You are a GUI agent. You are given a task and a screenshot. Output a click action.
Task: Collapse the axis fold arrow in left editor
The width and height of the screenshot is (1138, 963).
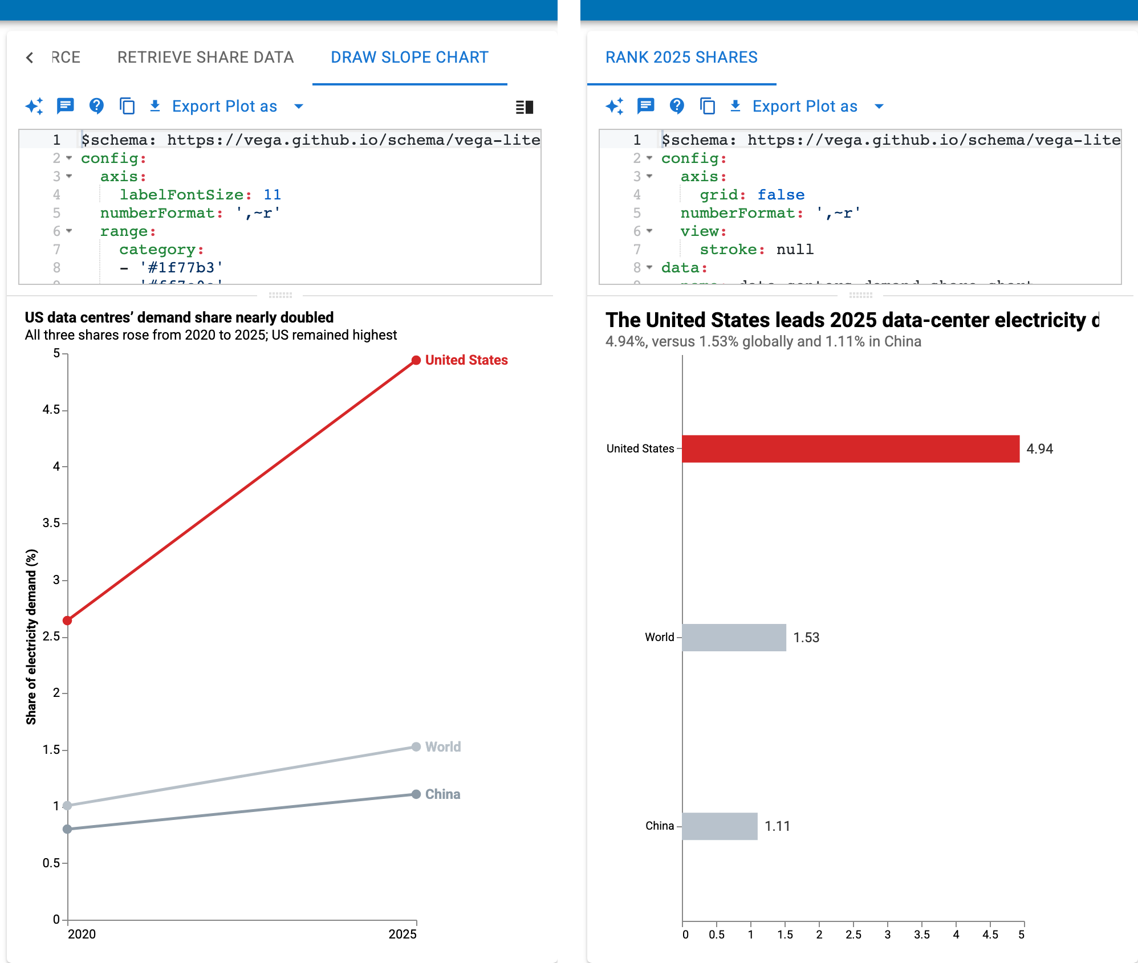click(69, 176)
